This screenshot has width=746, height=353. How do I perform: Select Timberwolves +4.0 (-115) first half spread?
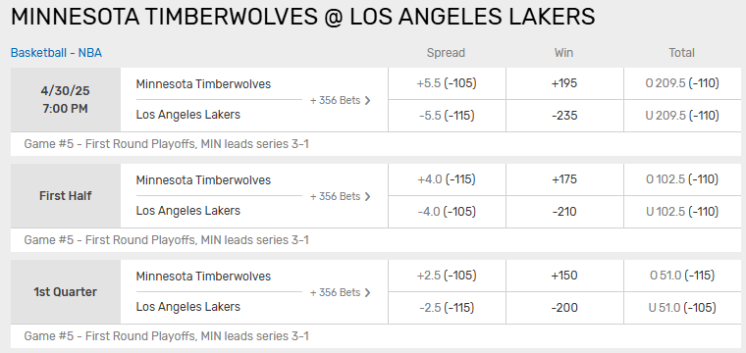[447, 179]
